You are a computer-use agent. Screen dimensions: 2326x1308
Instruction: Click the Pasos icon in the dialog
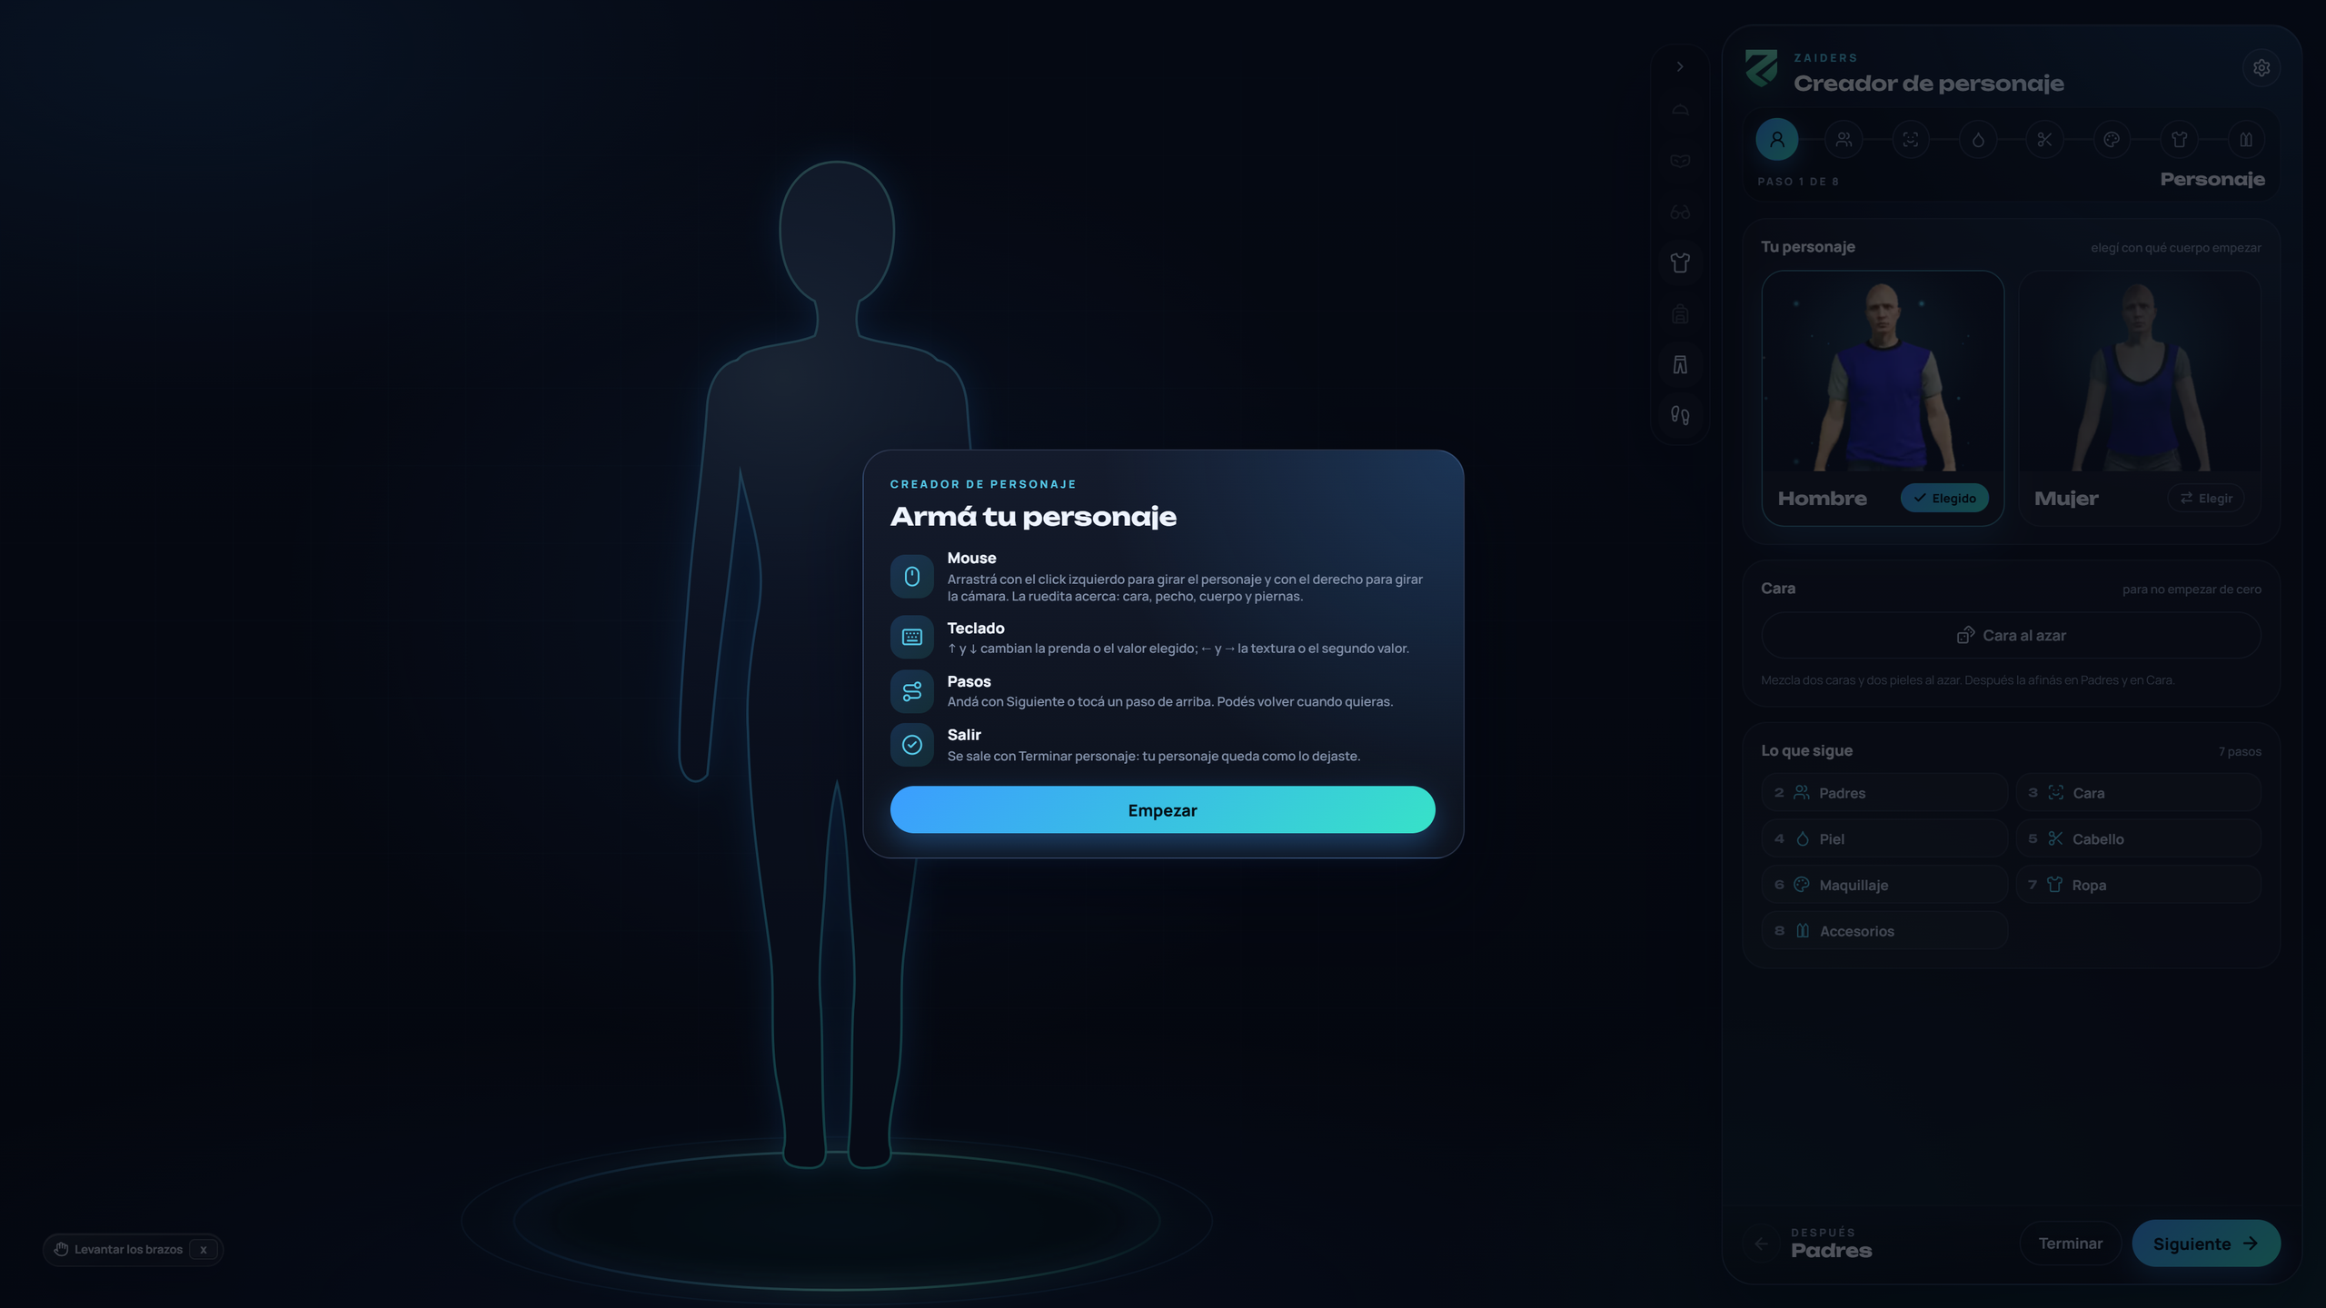click(911, 691)
